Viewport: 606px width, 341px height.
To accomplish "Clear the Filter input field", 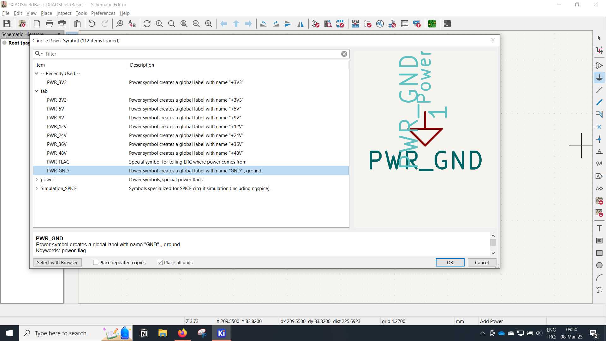I will click(x=344, y=53).
